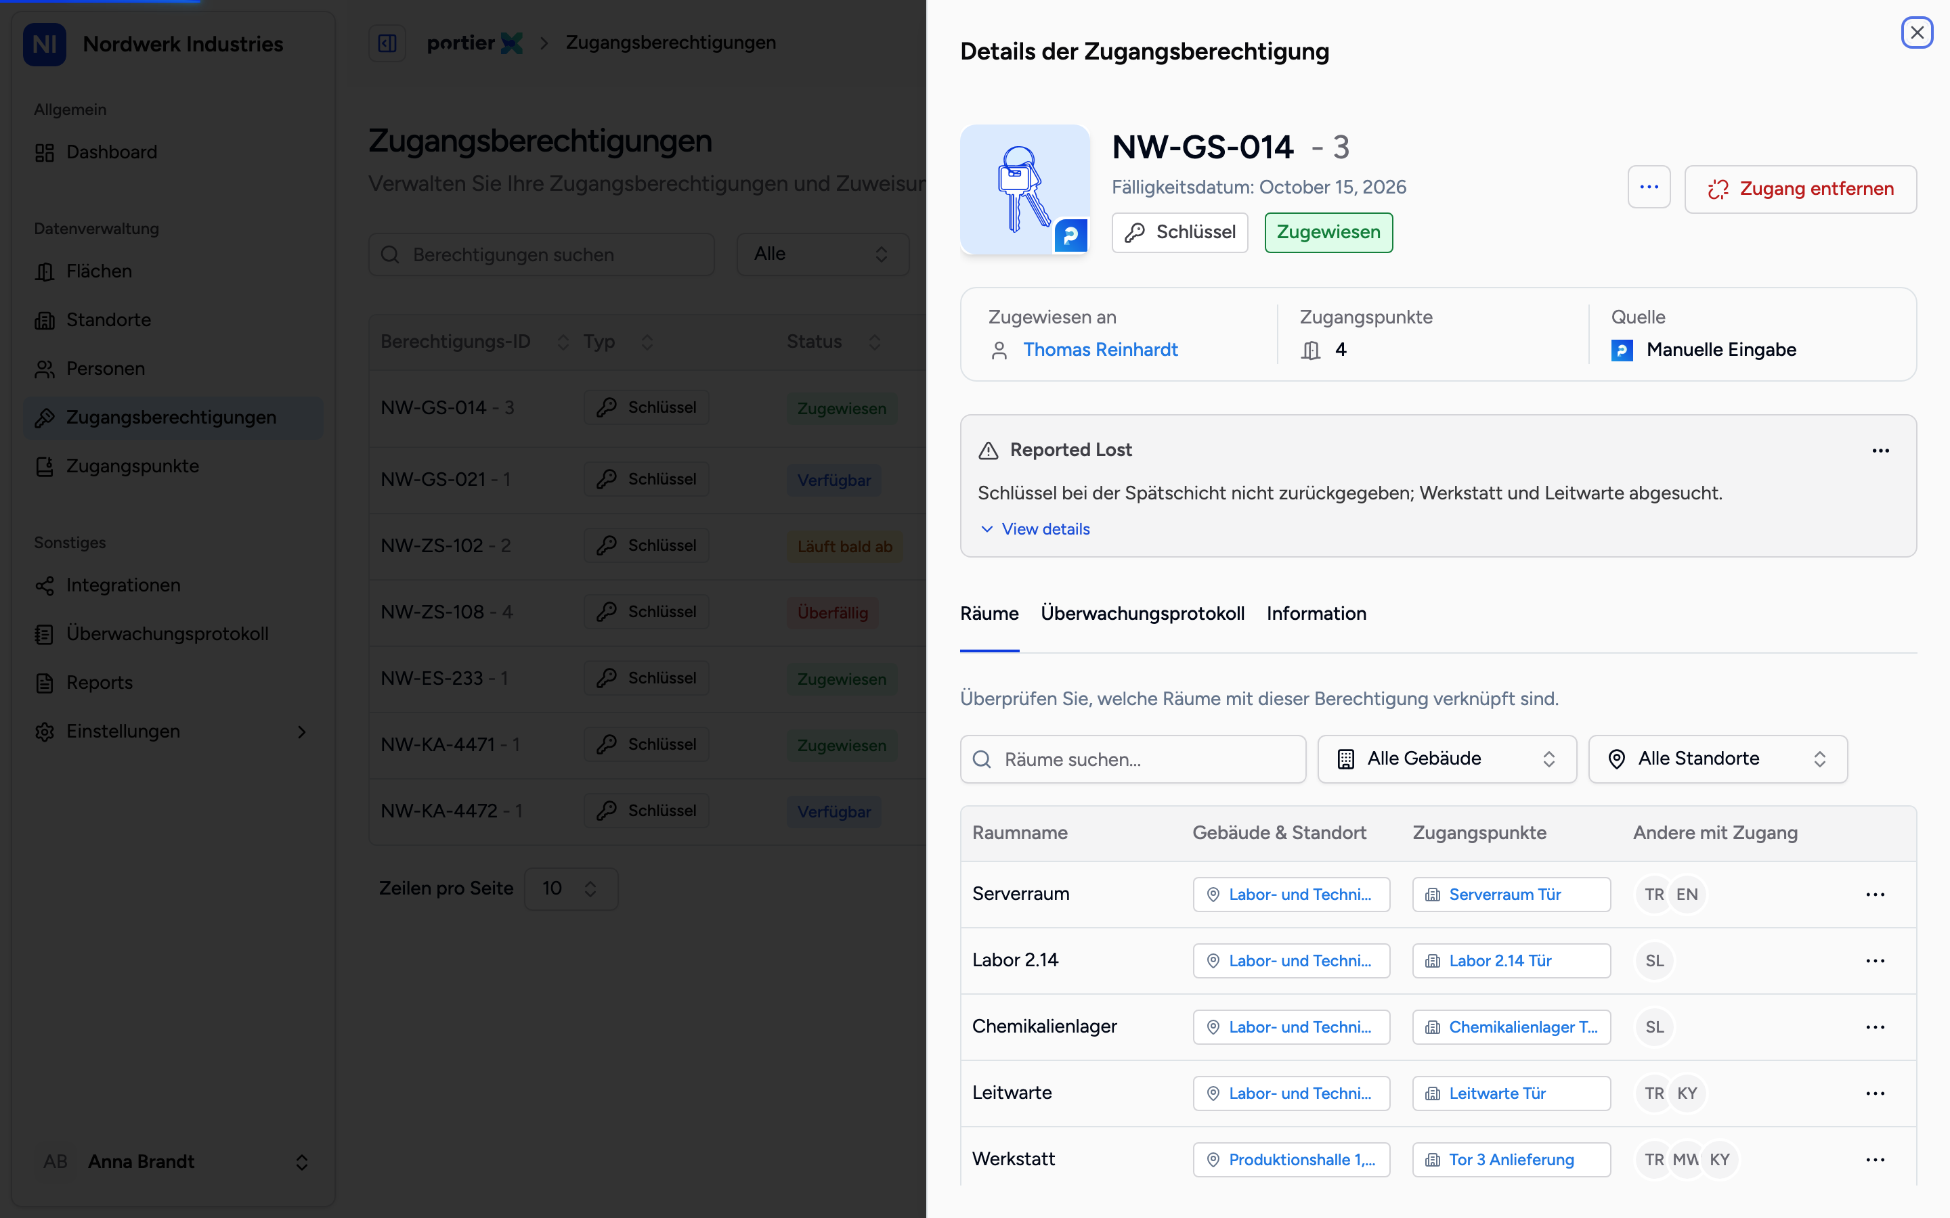Click the Leitwarte Tür access point link
The height and width of the screenshot is (1218, 1950).
(x=1512, y=1093)
